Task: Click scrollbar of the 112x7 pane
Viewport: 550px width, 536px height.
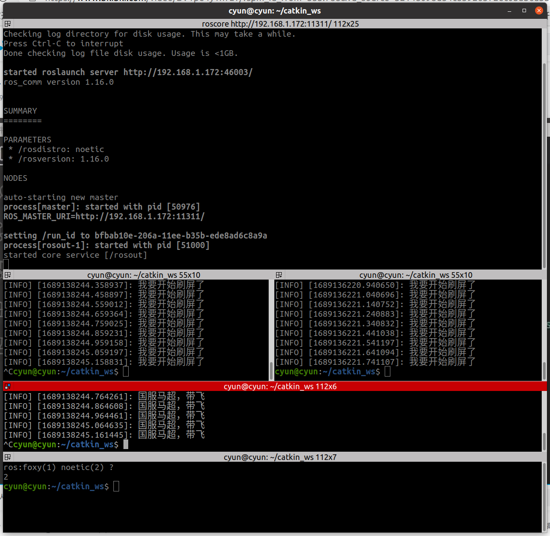Action: click(x=544, y=497)
